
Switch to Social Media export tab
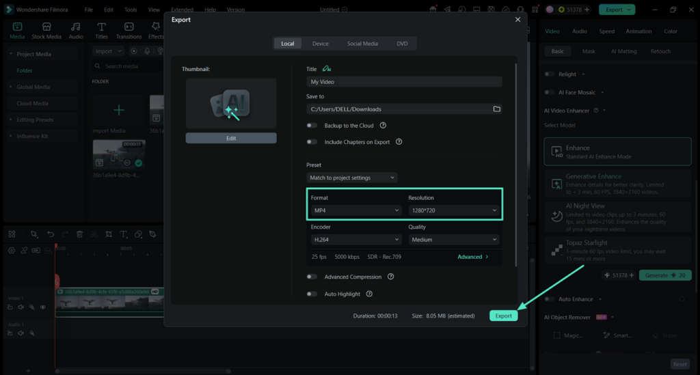tap(362, 43)
